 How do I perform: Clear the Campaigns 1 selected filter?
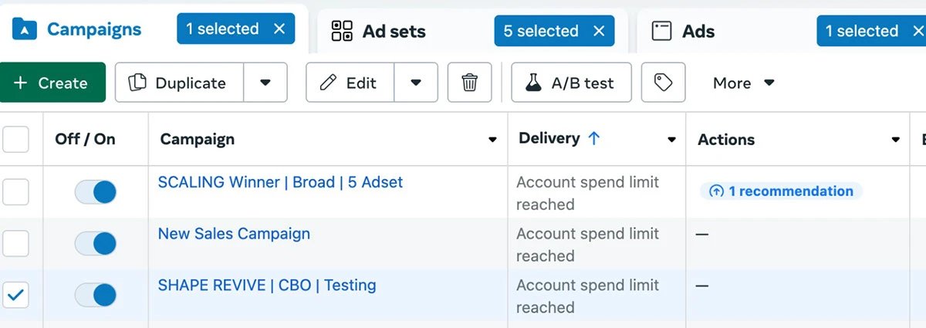click(x=279, y=29)
